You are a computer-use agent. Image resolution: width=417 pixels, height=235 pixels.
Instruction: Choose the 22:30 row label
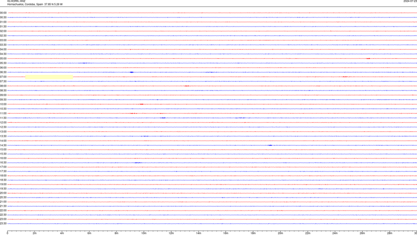click(x=3, y=215)
